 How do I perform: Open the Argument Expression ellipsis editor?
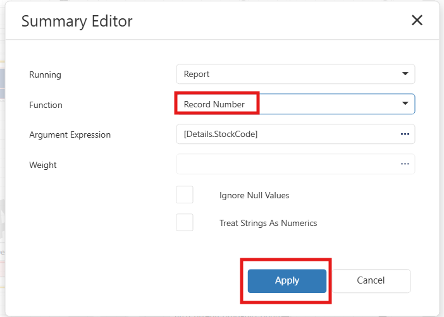pos(405,134)
